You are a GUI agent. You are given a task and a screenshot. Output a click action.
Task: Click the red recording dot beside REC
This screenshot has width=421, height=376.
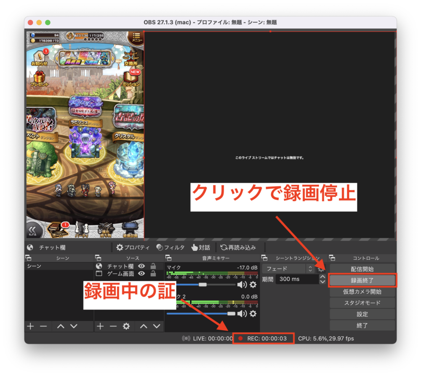(240, 338)
